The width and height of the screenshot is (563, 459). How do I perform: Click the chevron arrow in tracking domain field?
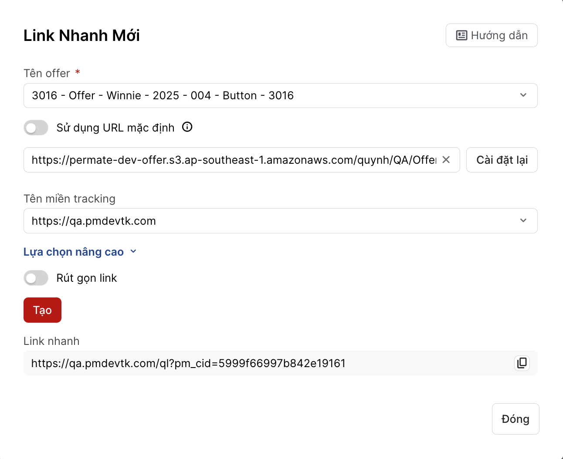[x=523, y=220]
